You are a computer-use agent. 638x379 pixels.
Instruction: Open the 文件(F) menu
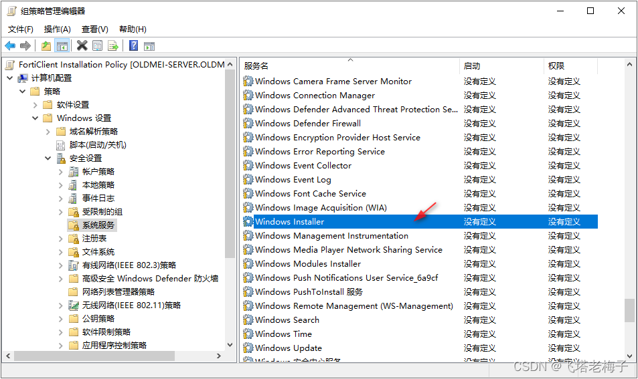20,29
